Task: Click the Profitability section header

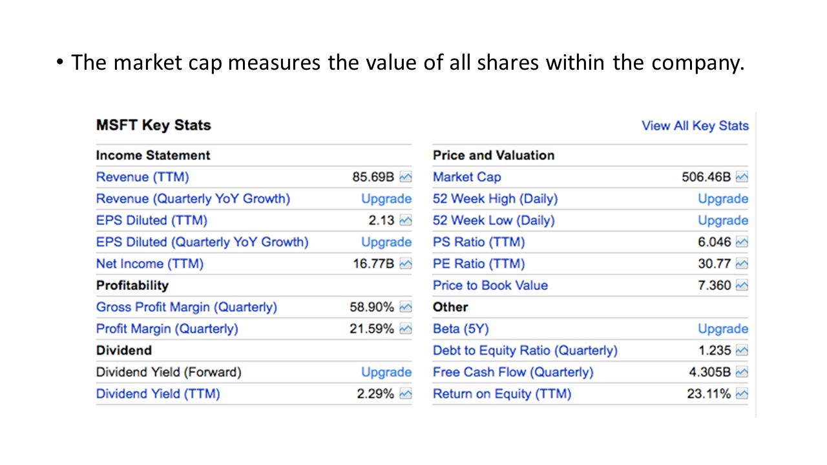Action: [x=132, y=285]
